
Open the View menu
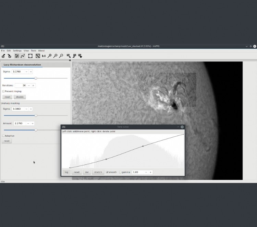pos(26,50)
